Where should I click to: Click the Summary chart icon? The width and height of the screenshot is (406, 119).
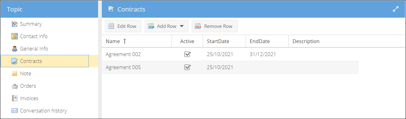pos(15,24)
